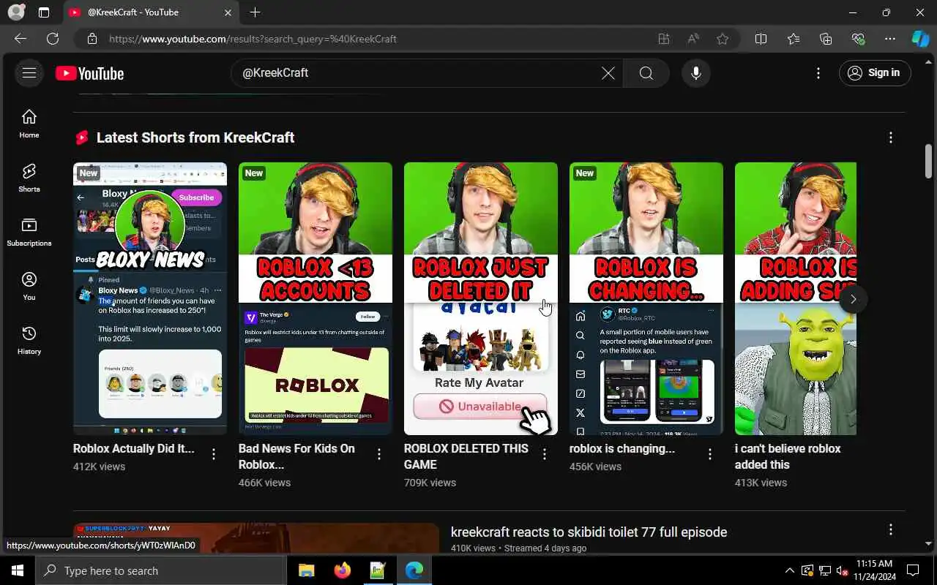The width and height of the screenshot is (937, 585).
Task: Open 'Roblox Actually Did It...' title link
Action: 134,448
